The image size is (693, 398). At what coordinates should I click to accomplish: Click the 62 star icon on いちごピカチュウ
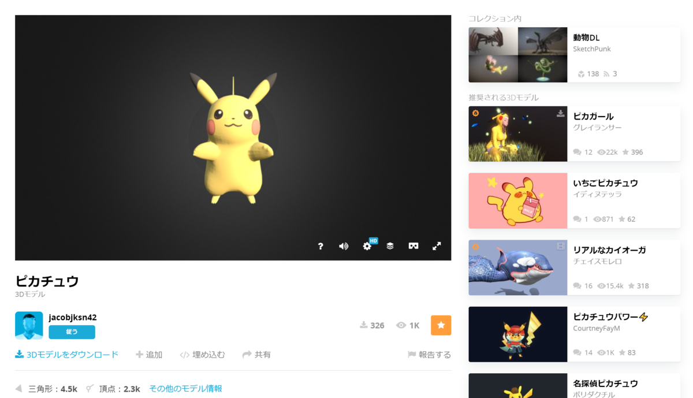(x=622, y=220)
